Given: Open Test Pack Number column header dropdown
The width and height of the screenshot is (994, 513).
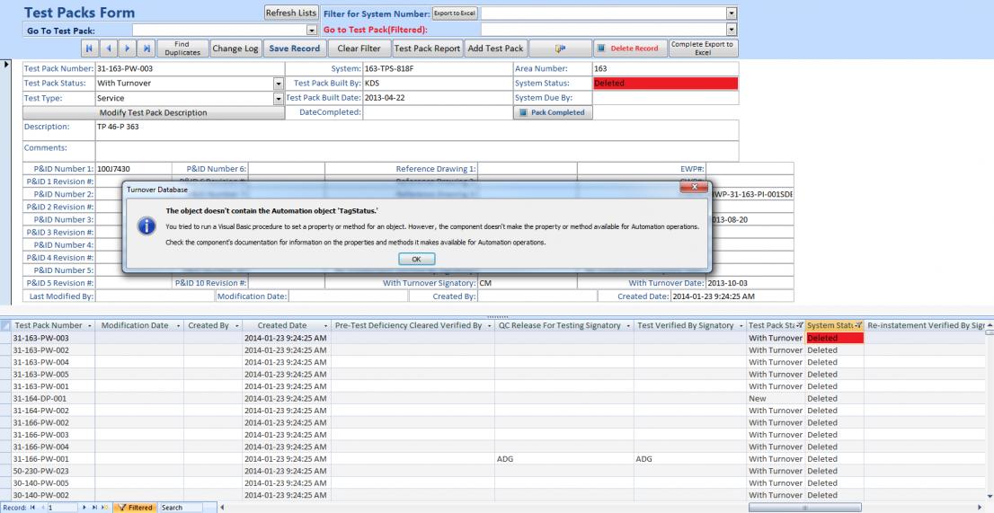Looking at the screenshot, I should (89, 325).
